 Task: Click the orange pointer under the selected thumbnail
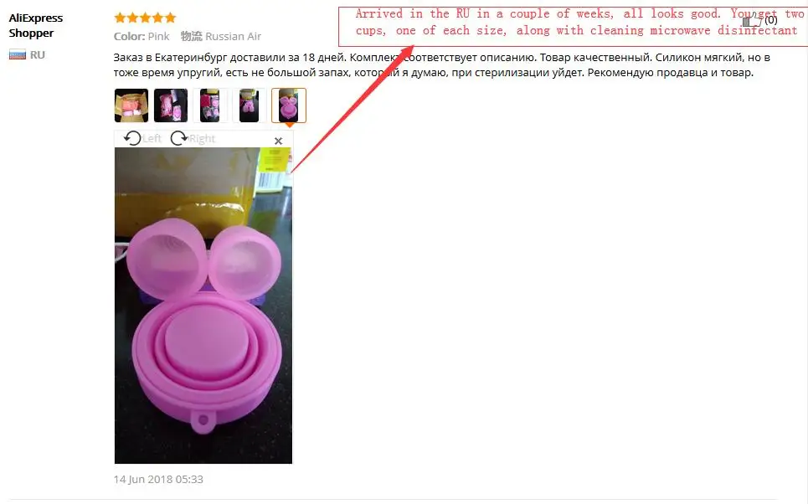(289, 125)
